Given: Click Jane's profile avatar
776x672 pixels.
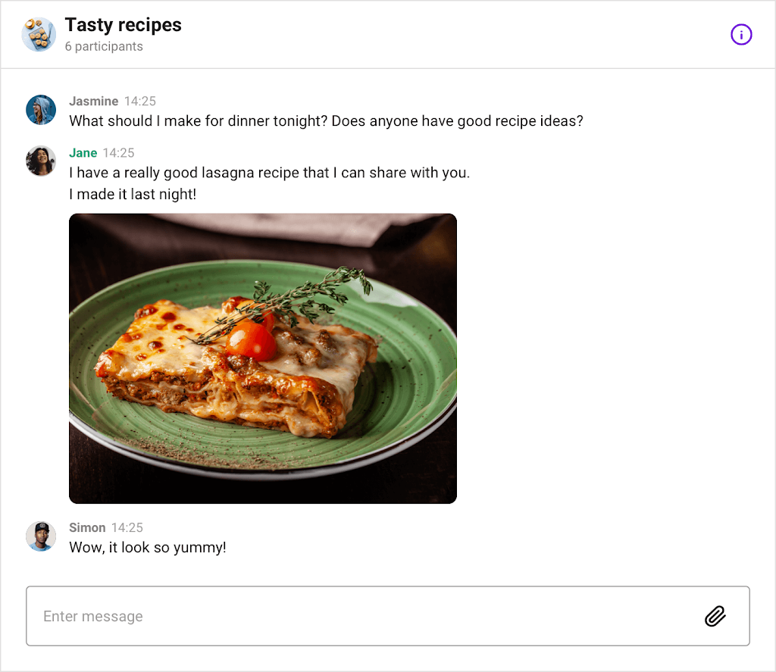Looking at the screenshot, I should 41,161.
